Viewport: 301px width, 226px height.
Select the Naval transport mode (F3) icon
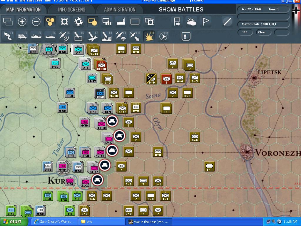(x=36, y=36)
